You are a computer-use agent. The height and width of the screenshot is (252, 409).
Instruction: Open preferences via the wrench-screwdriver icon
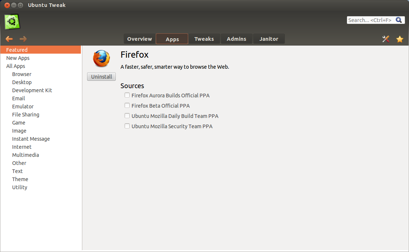[385, 39]
